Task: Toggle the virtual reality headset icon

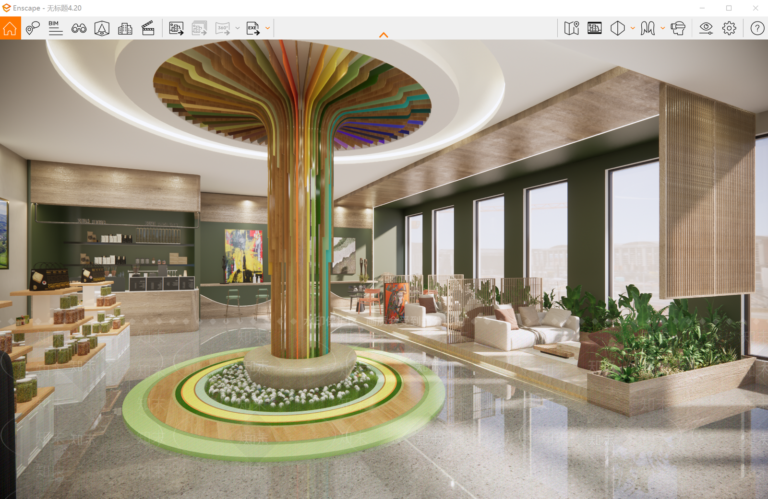Action: click(x=678, y=28)
